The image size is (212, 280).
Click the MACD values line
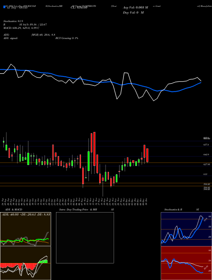pyautogui.click(x=21, y=28)
